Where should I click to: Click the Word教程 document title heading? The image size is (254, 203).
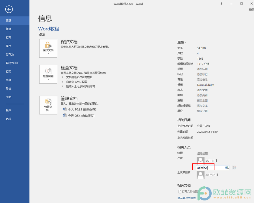tap(49, 29)
